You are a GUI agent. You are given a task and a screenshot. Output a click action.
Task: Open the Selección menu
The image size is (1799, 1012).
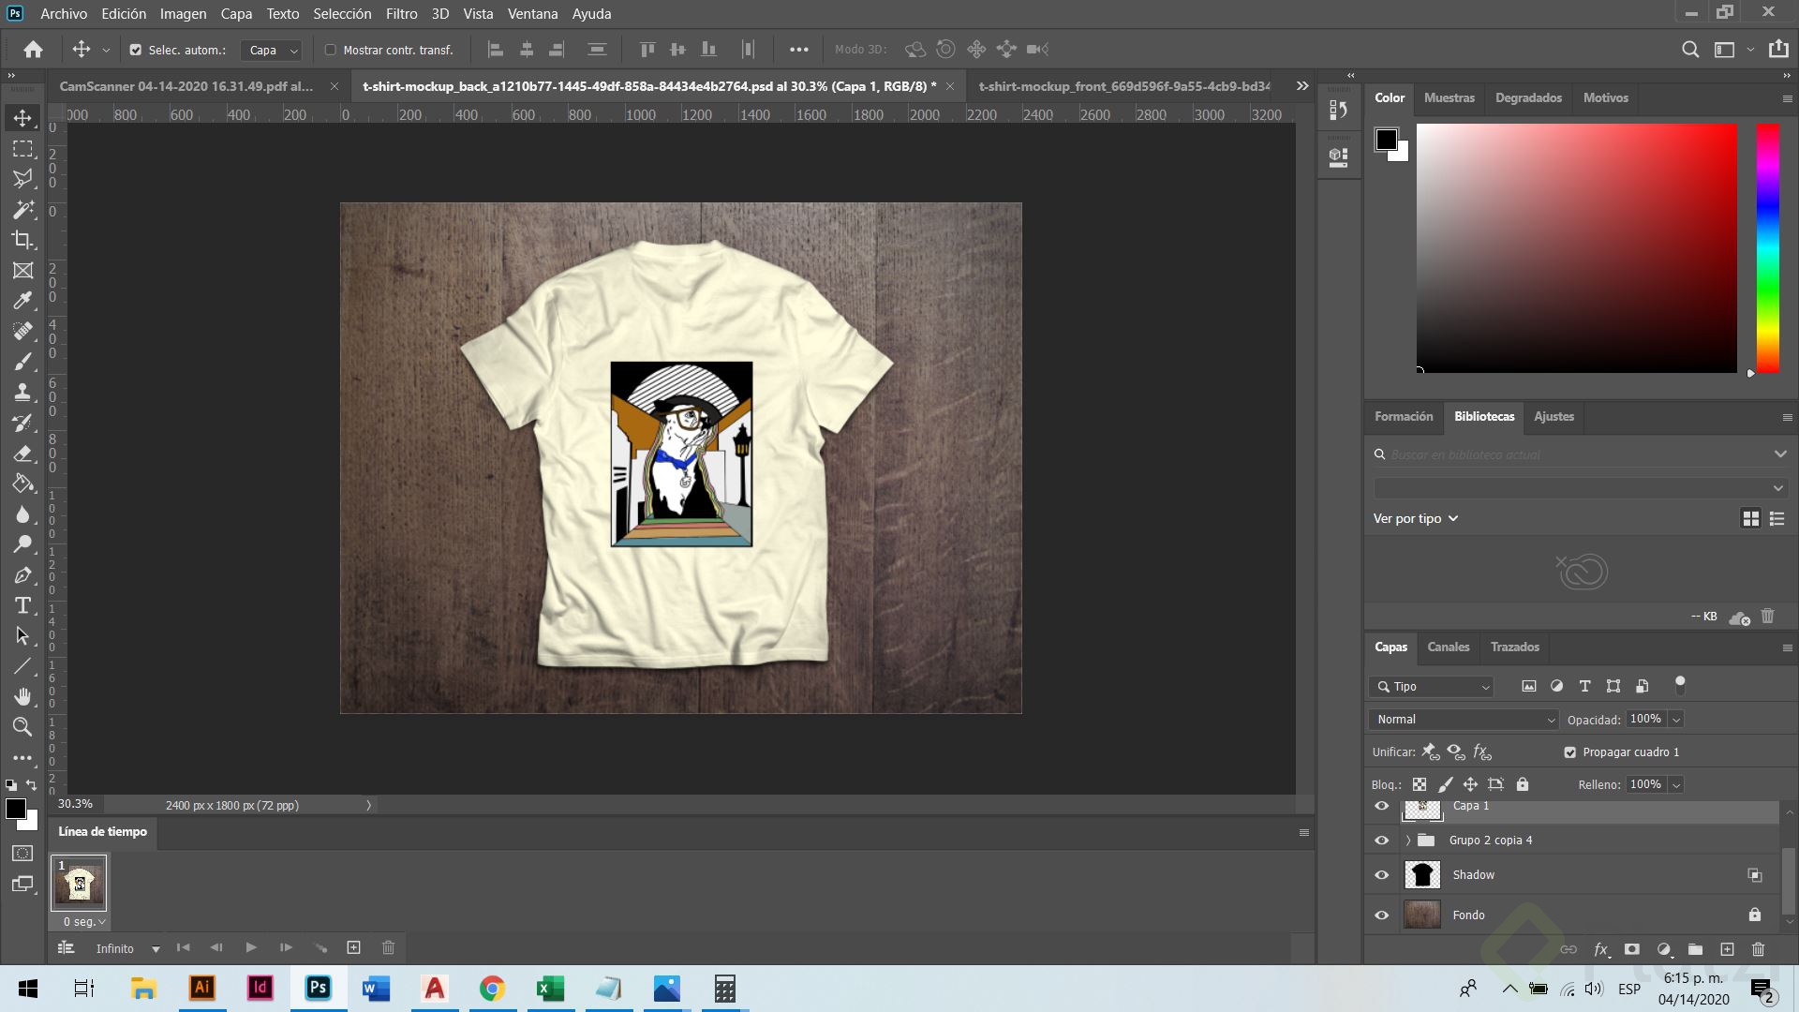point(342,14)
